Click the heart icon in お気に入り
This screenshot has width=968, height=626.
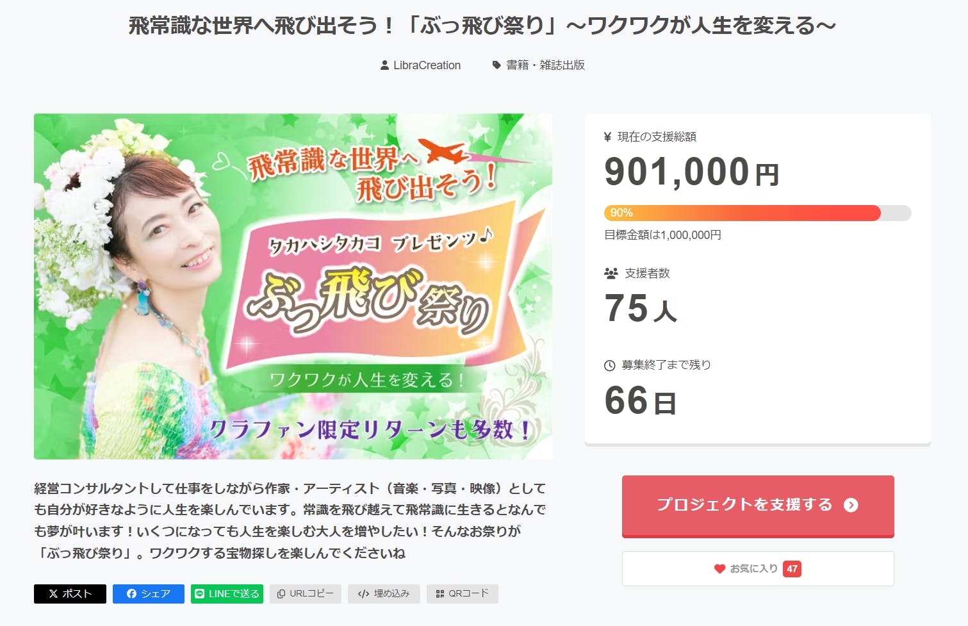pos(719,568)
